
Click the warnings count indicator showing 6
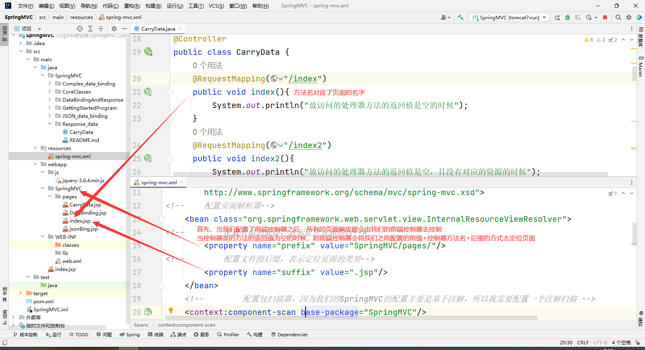tap(589, 40)
